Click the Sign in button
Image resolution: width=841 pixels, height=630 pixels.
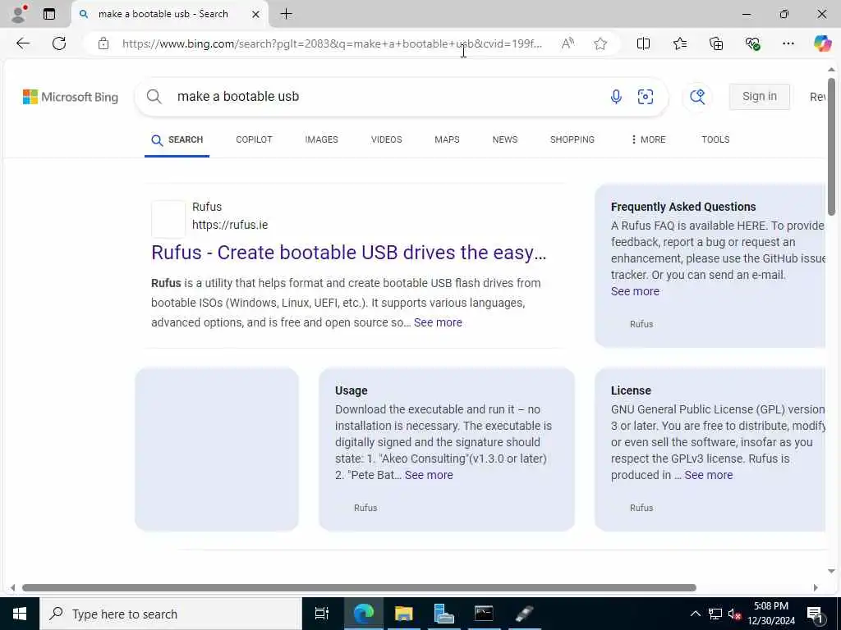759,97
